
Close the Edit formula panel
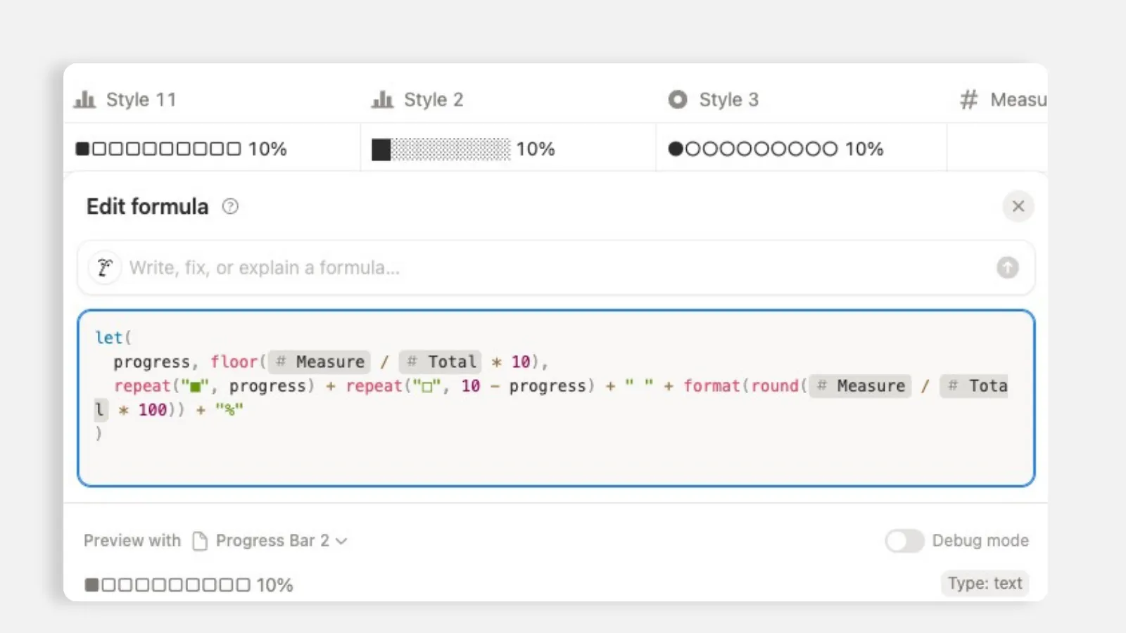1018,206
